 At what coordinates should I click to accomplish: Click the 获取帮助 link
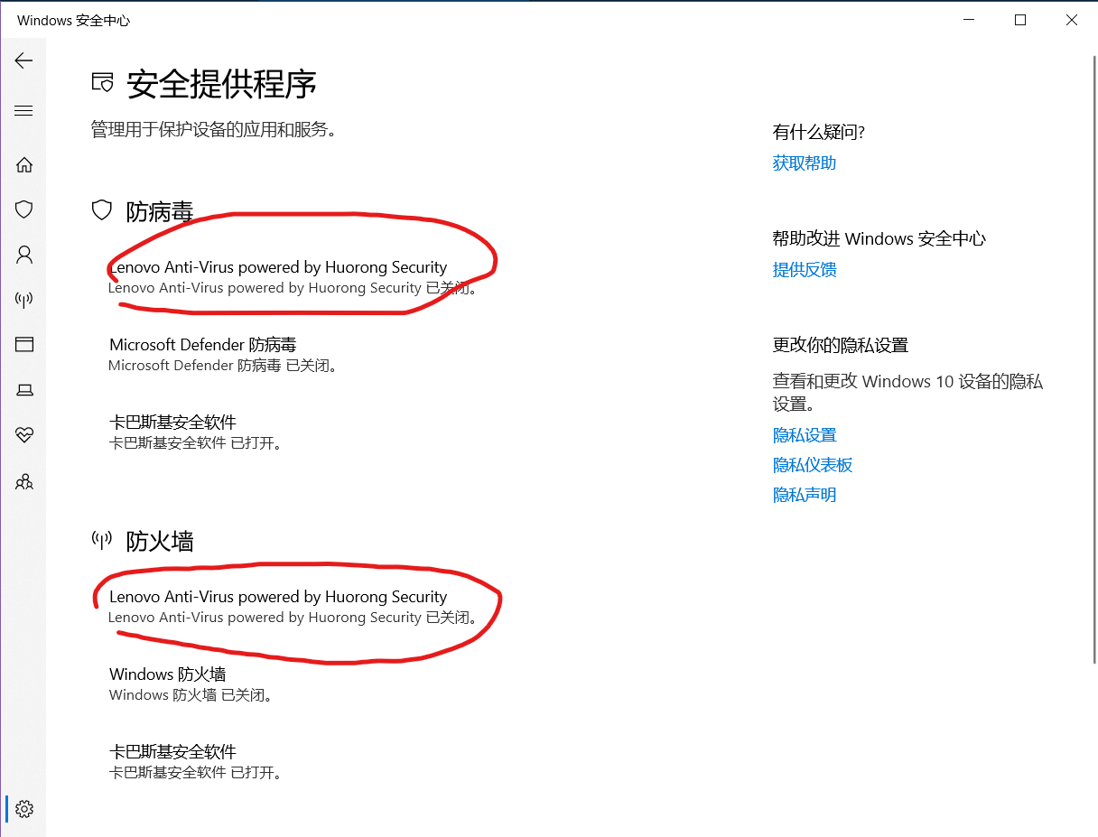pyautogui.click(x=805, y=163)
